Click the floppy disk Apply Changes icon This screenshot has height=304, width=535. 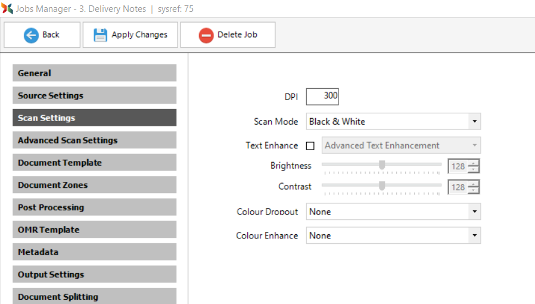pos(100,35)
